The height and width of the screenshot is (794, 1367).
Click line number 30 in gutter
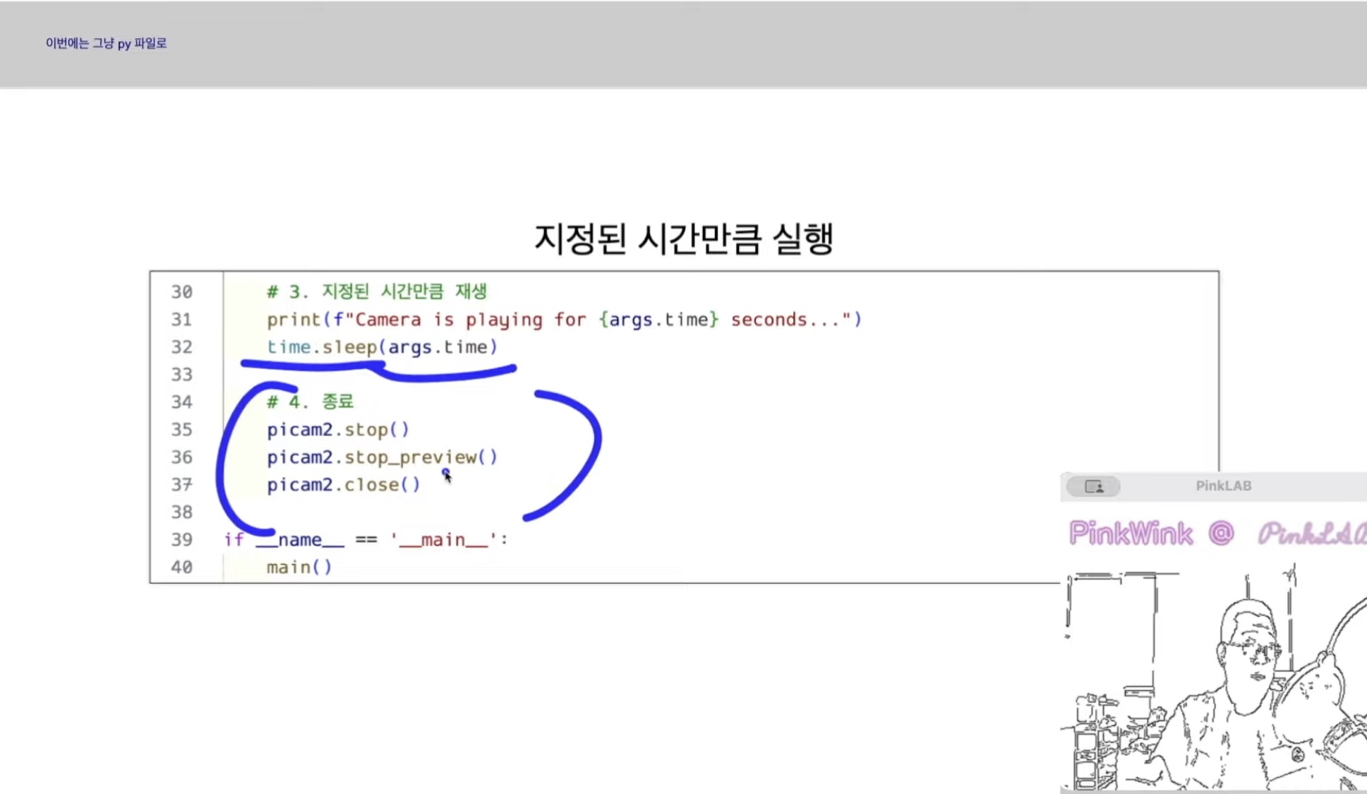181,291
